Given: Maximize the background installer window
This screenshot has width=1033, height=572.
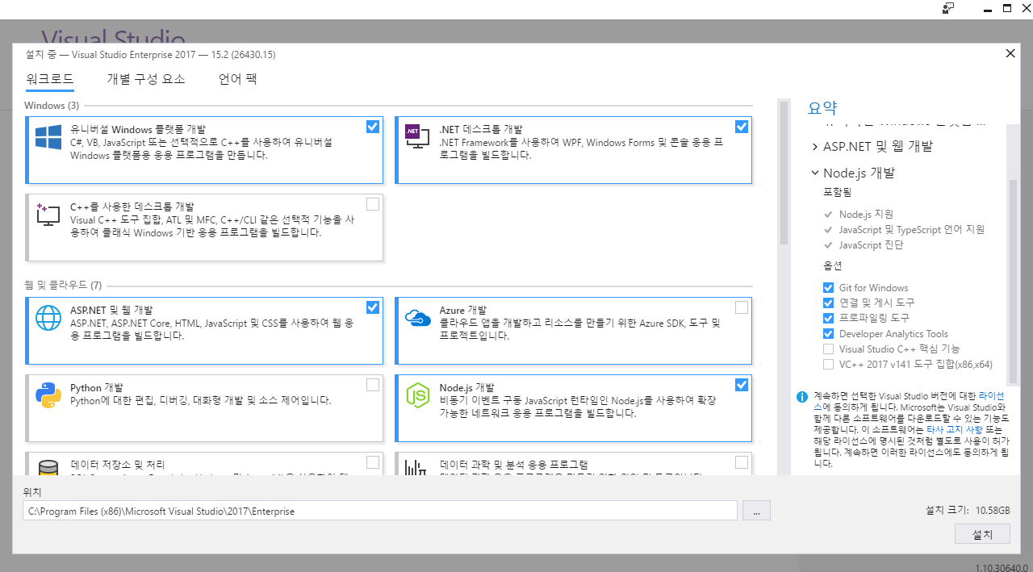Looking at the screenshot, I should pyautogui.click(x=1006, y=8).
